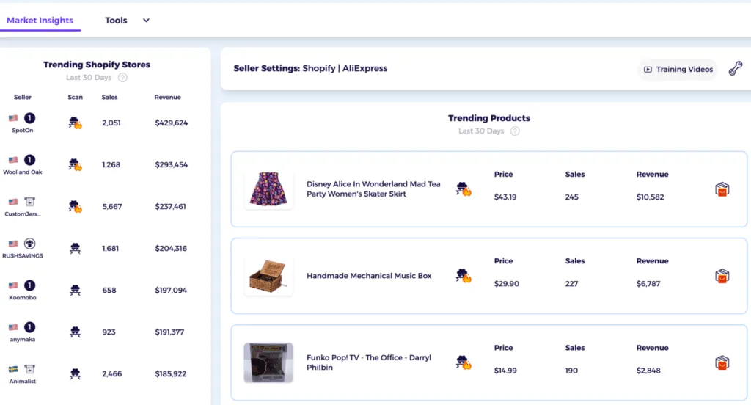
Task: Select the 5,667 sales value
Action: click(x=112, y=207)
